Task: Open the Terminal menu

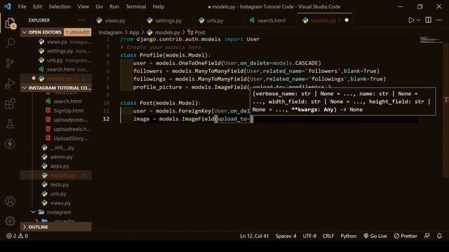Action: coord(135,6)
